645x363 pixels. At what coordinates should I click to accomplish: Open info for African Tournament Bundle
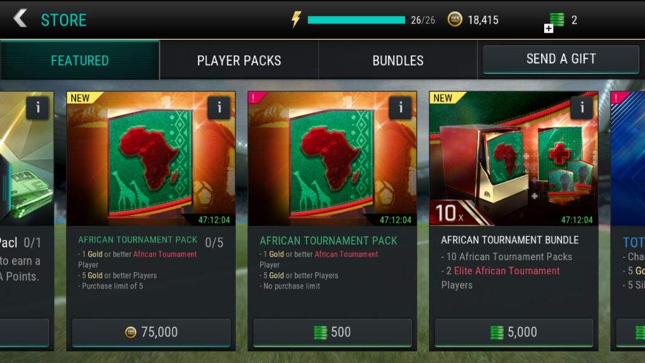(581, 108)
